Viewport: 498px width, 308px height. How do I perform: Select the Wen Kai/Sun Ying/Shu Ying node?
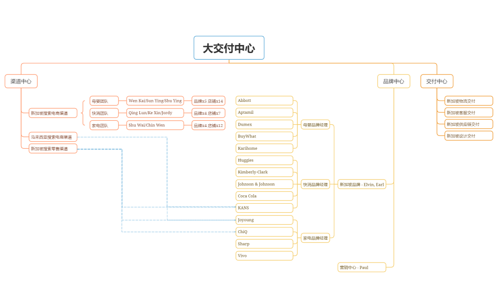point(155,101)
